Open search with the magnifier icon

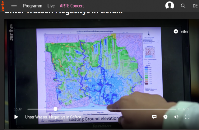click(x=183, y=6)
